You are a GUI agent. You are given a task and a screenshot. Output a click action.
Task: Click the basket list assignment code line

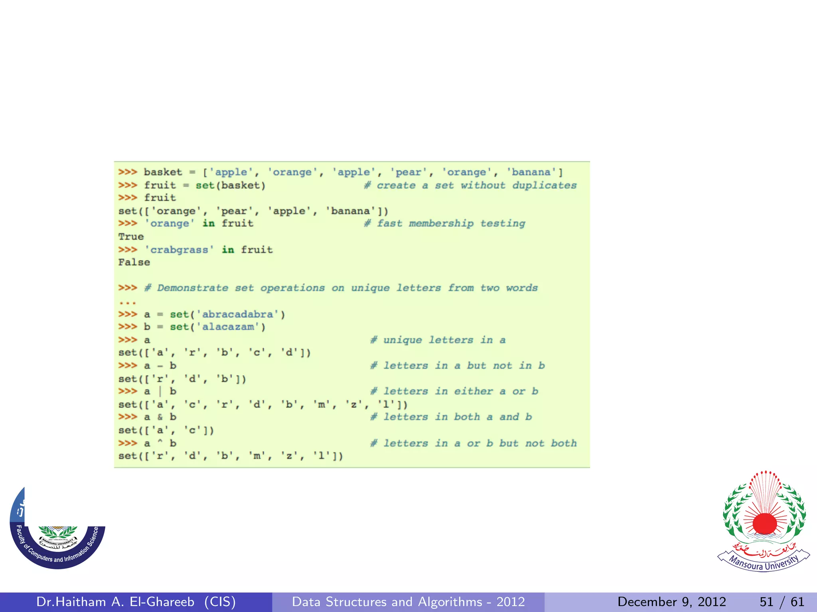[340, 172]
